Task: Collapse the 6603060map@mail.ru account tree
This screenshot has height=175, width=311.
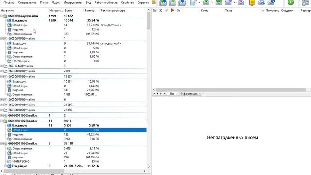Action: (1, 16)
